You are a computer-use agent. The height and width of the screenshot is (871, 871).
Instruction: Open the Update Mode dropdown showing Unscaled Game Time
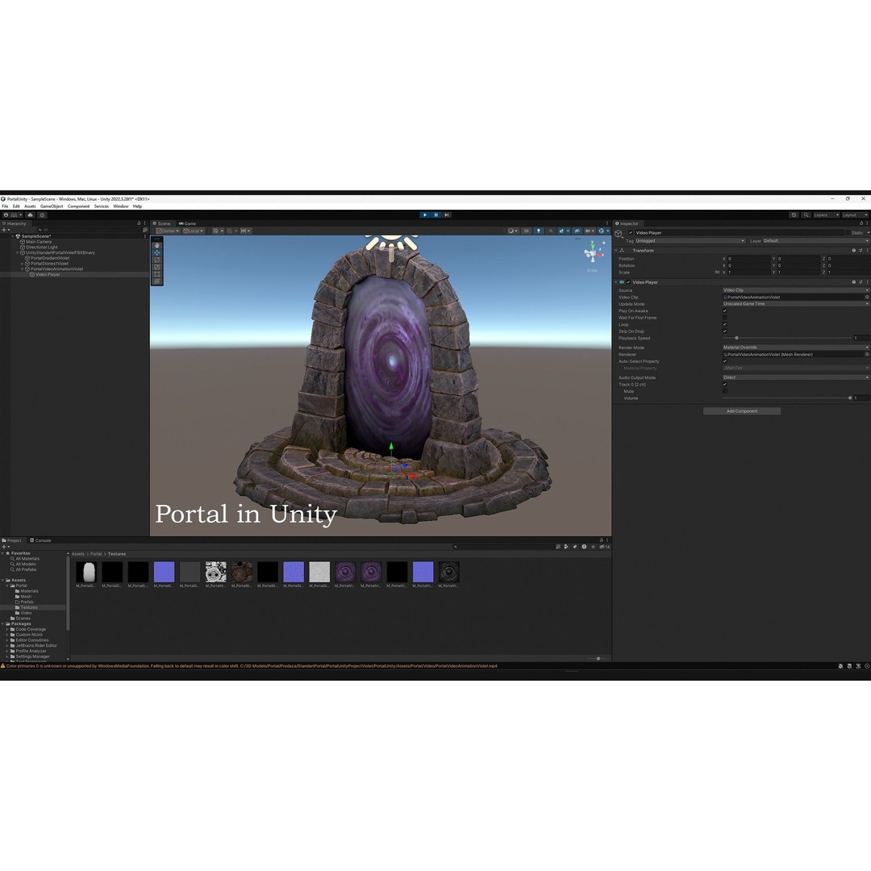point(794,304)
